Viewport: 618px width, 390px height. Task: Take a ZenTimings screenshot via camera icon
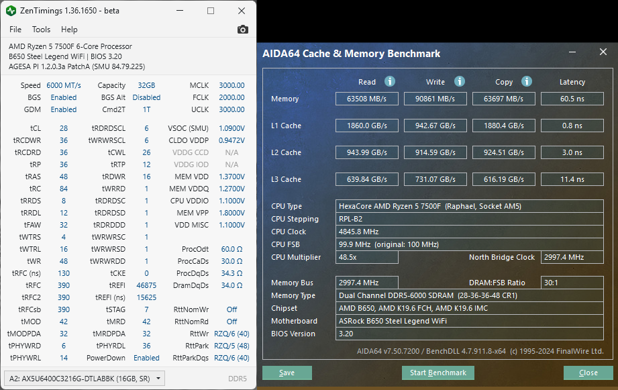(x=243, y=30)
